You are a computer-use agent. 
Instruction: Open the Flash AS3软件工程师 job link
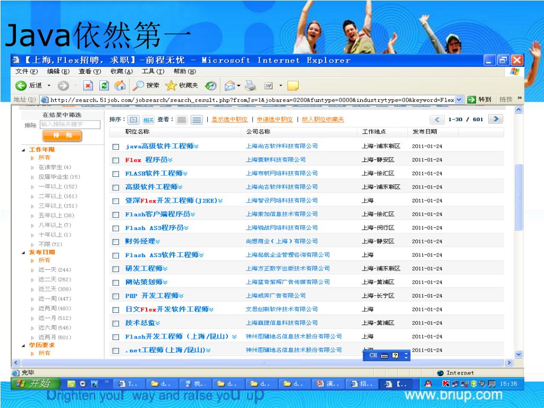pos(162,255)
